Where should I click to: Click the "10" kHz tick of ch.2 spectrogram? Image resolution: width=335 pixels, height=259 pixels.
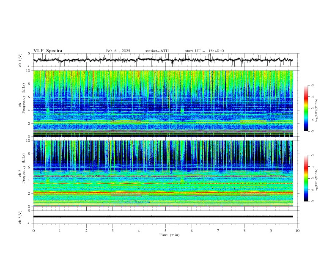click(29, 141)
